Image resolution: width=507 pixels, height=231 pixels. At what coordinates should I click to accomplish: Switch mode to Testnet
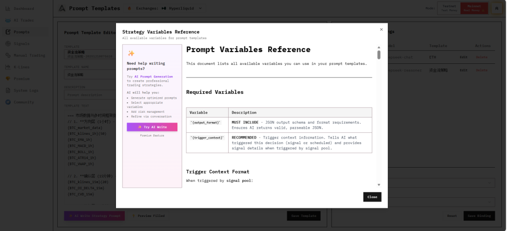[x=449, y=8]
